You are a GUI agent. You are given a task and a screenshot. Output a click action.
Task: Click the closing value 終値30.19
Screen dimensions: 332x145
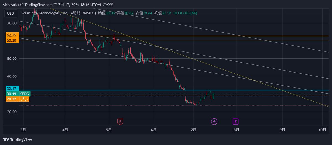tap(163, 13)
